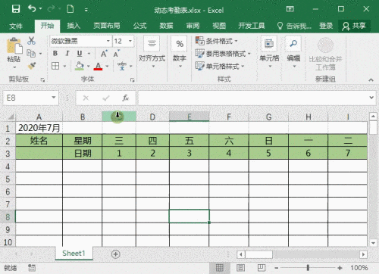Viewport: 379px width, 274px height.
Task: Open the 对齐方式 alignment group
Action: (152, 52)
